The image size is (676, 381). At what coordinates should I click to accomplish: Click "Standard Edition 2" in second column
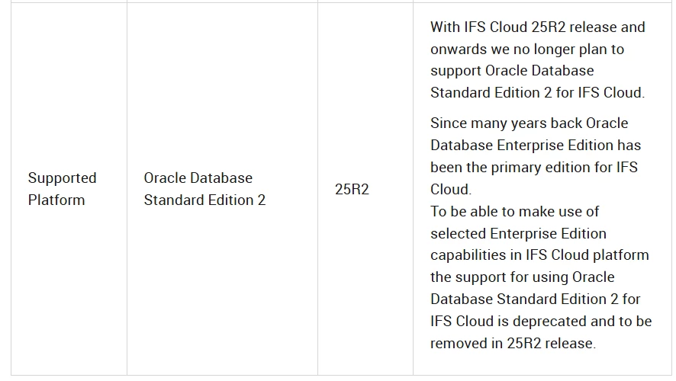204,200
